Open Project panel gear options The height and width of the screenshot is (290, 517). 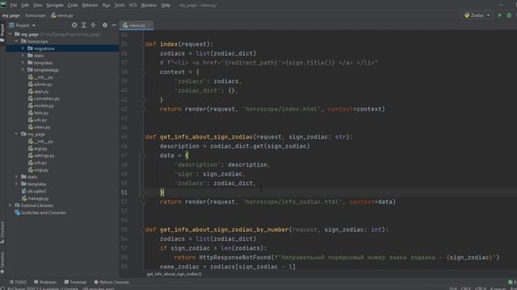(x=105, y=25)
